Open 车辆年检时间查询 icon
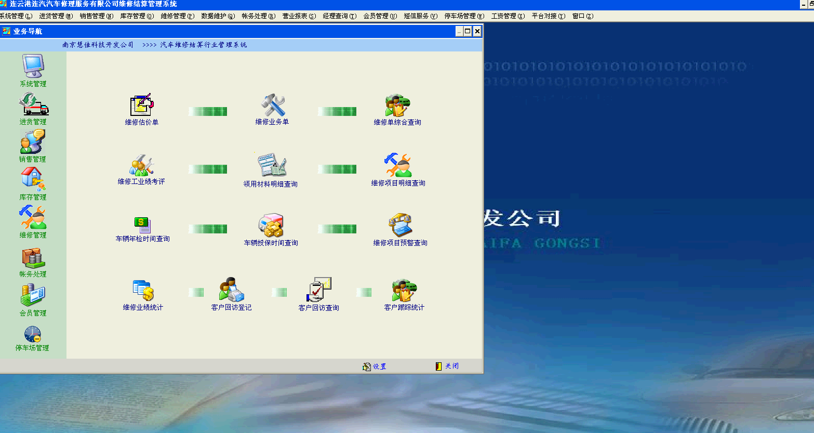This screenshot has width=814, height=433. (142, 225)
